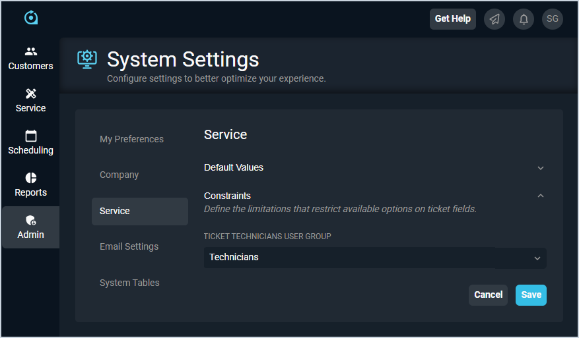The image size is (579, 338).
Task: Select the Admin shield icon
Action: pos(31,220)
